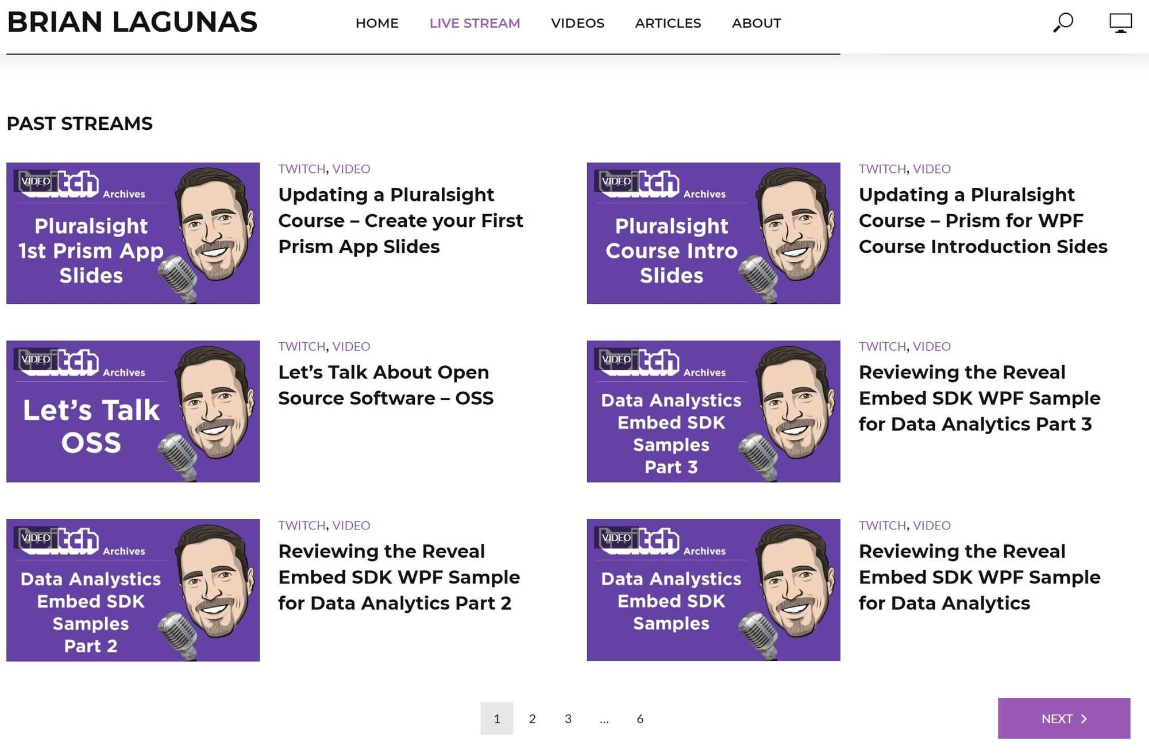Screen dimensions: 1149x754
Task: Open 'Reveal Embed SDK WPF Sample for Data Analytics' title without part number
Action: point(980,577)
